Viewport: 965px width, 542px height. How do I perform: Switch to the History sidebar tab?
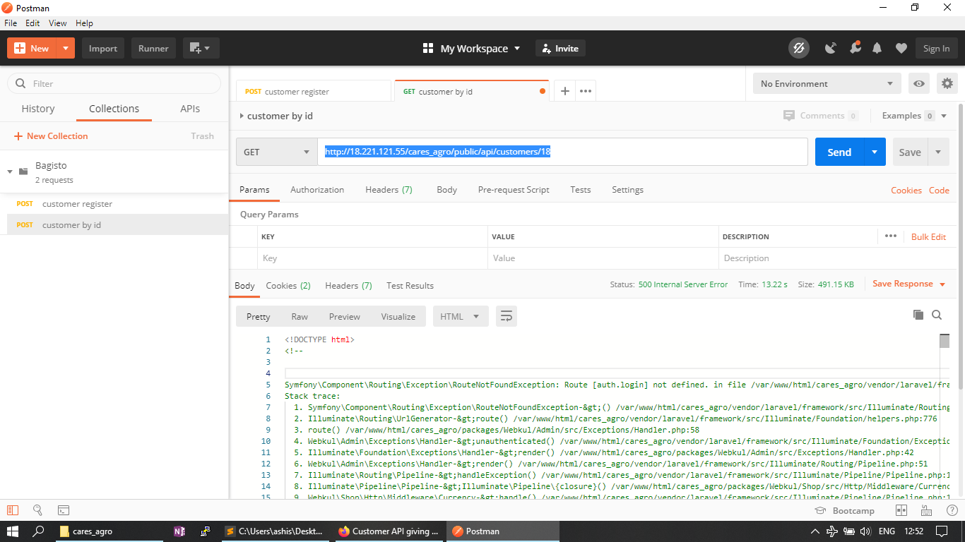(x=38, y=109)
